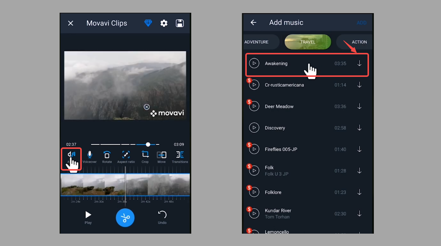Viewport: 441px width, 246px height.
Task: Save the project with floppy disk icon
Action: 180,23
